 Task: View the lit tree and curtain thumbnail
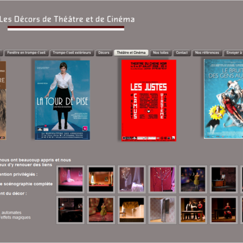click(132, 179)
